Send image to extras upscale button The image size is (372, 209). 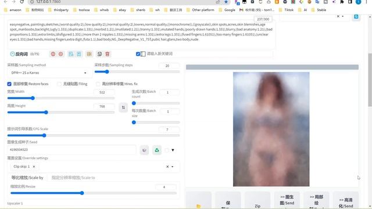pyautogui.click(x=346, y=201)
